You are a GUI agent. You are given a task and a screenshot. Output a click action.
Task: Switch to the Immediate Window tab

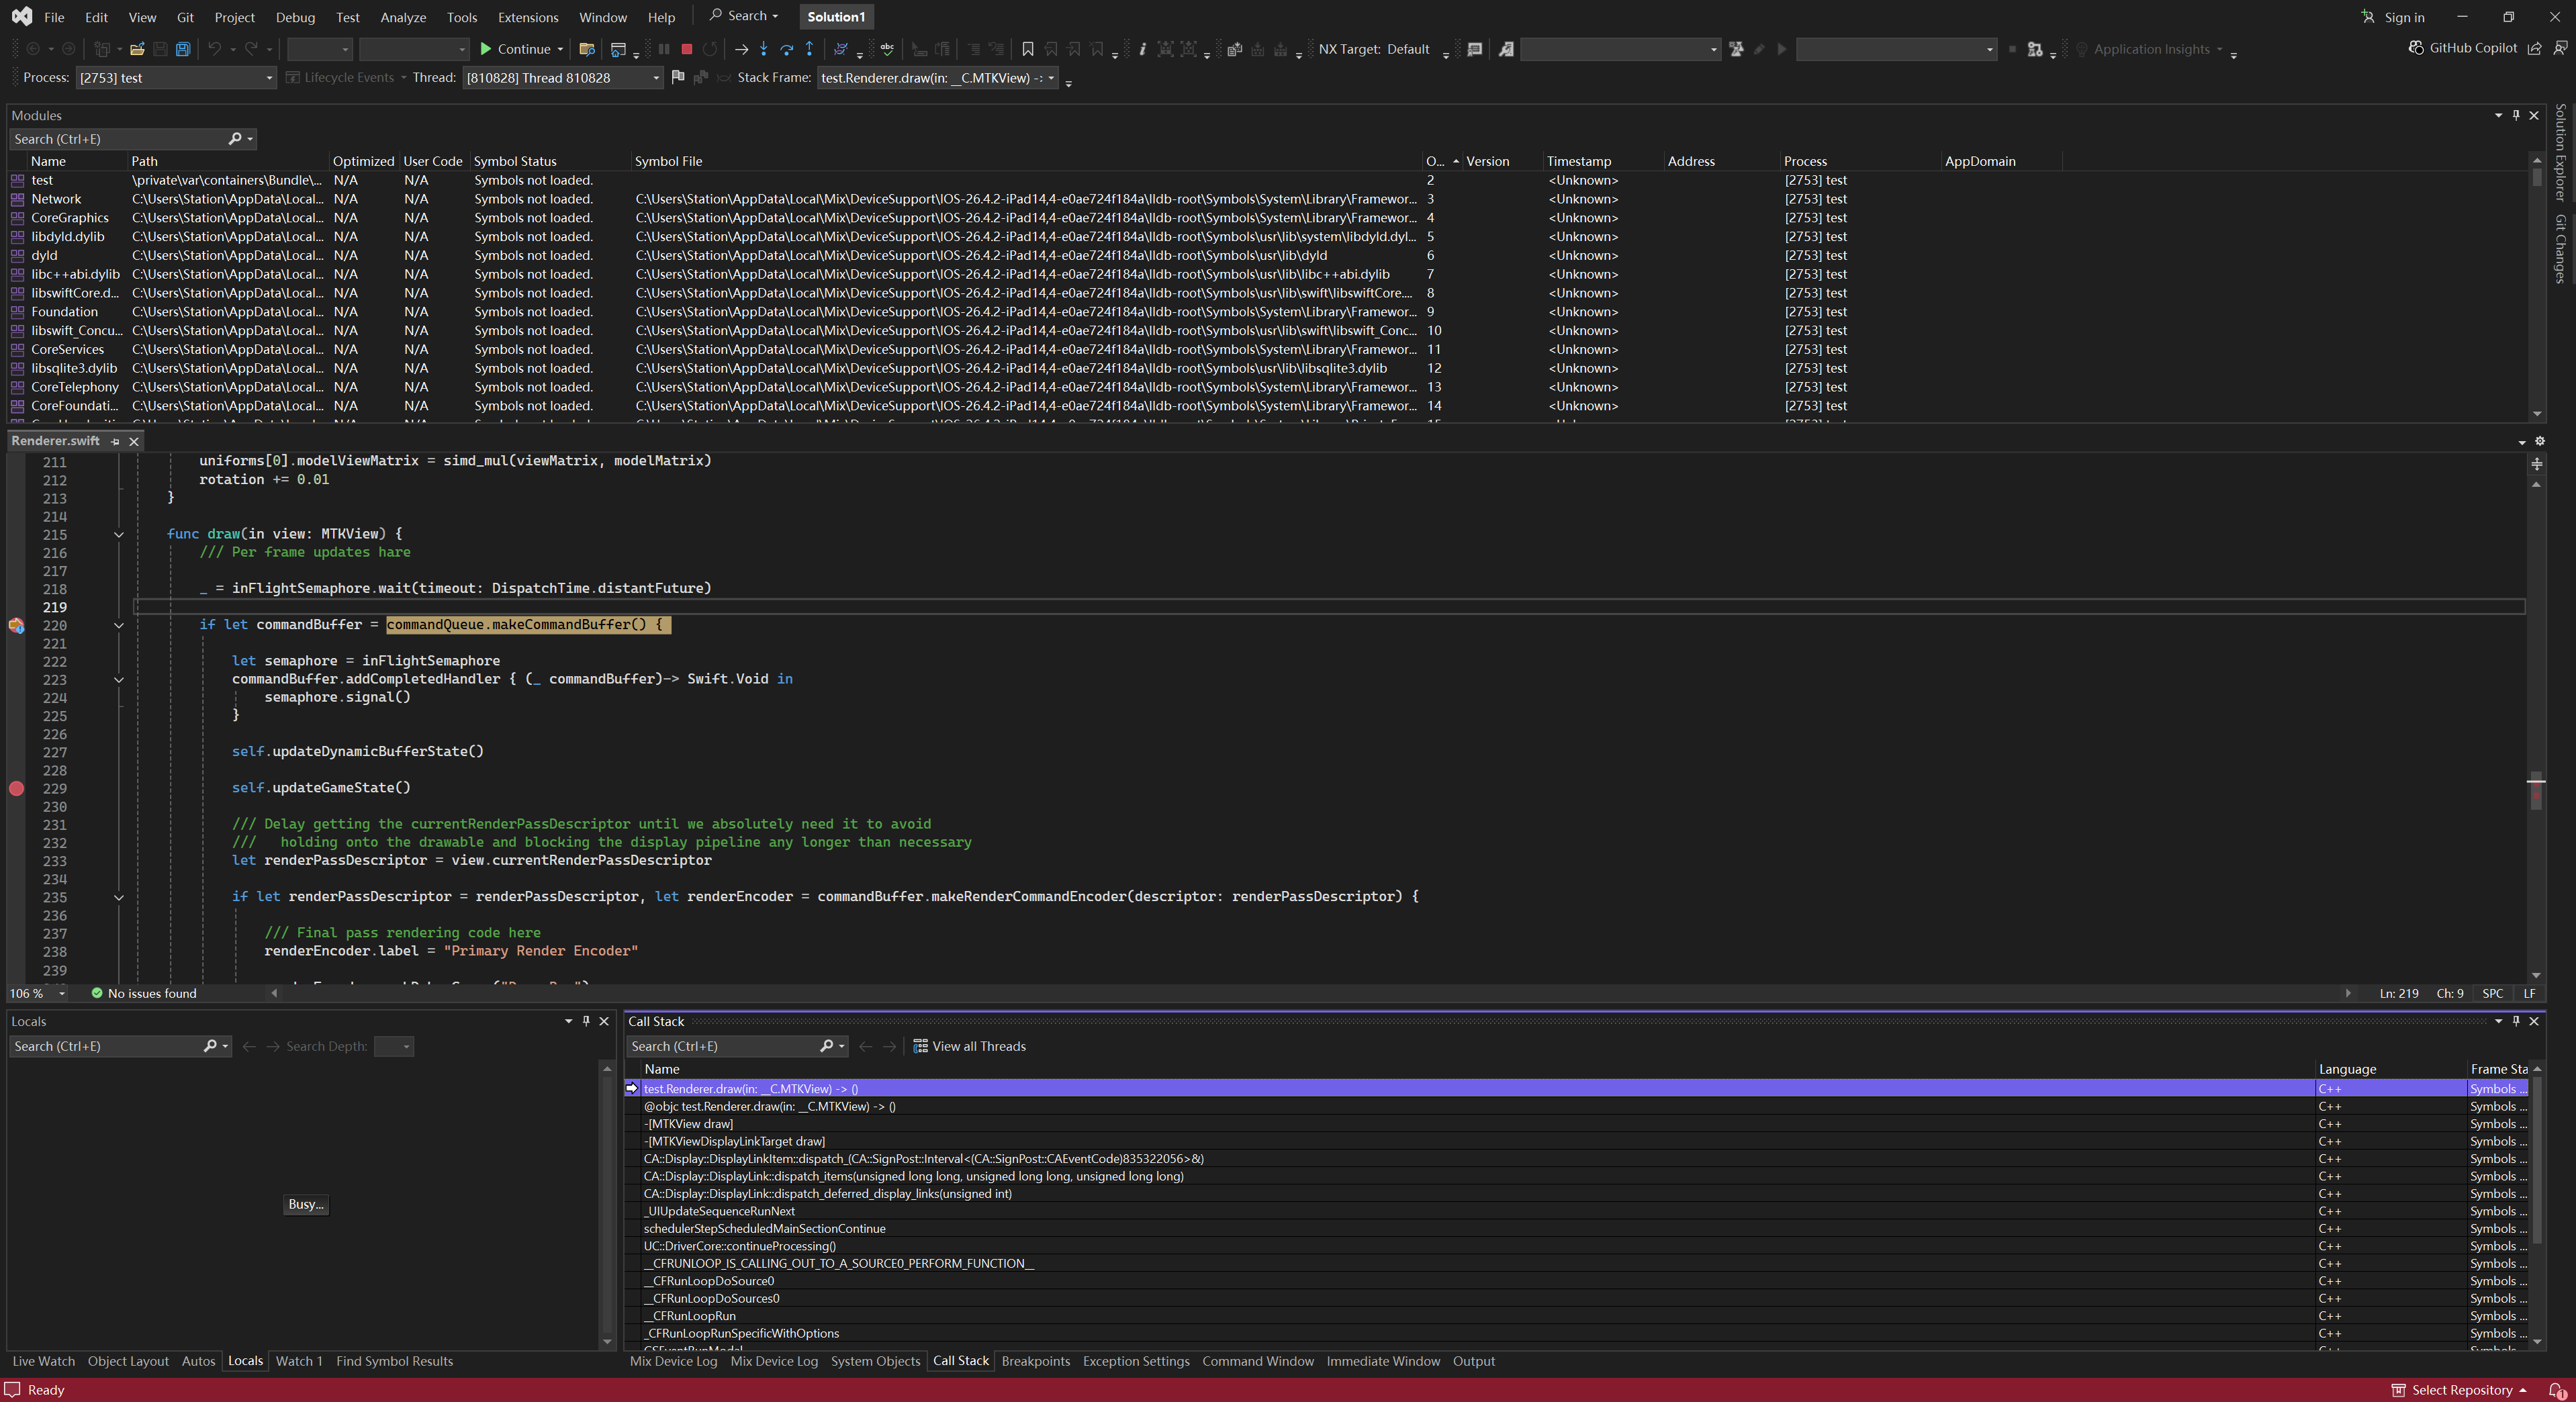(x=1383, y=1361)
